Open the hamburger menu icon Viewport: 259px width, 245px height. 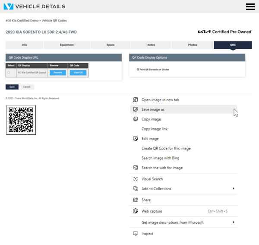tap(250, 6)
